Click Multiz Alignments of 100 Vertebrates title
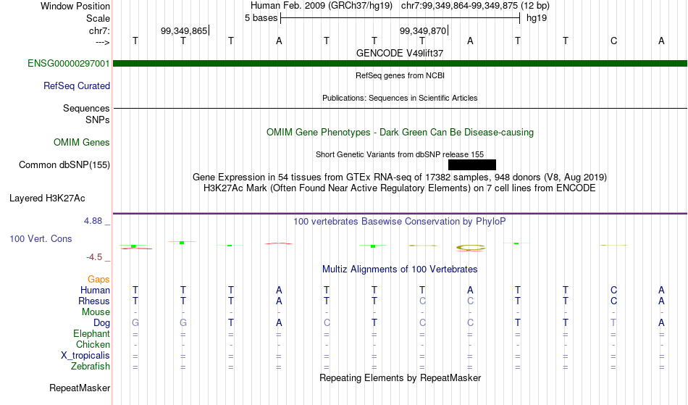 coord(400,270)
